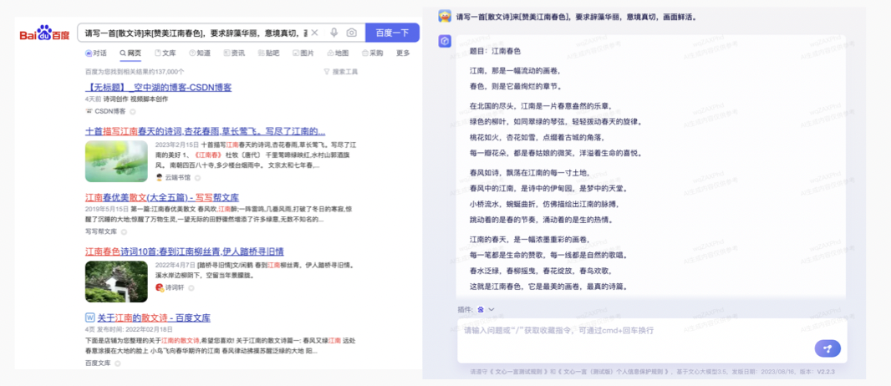891x386 pixels.
Task: Click the user prompt text in chat
Action: click(577, 17)
